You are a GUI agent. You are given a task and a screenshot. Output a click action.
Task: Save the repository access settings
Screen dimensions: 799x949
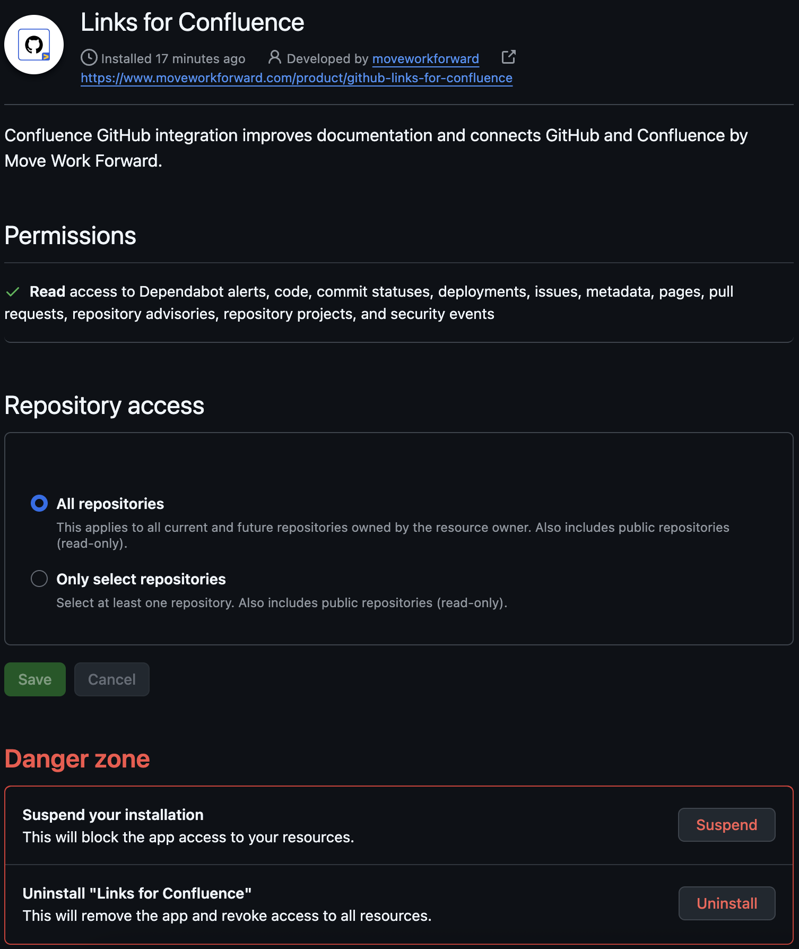coord(35,679)
